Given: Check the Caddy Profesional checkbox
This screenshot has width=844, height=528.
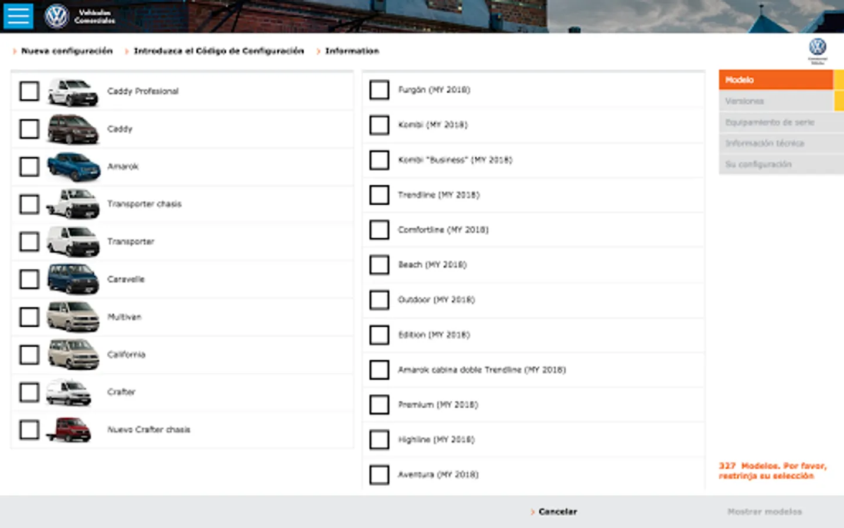Looking at the screenshot, I should 29,92.
